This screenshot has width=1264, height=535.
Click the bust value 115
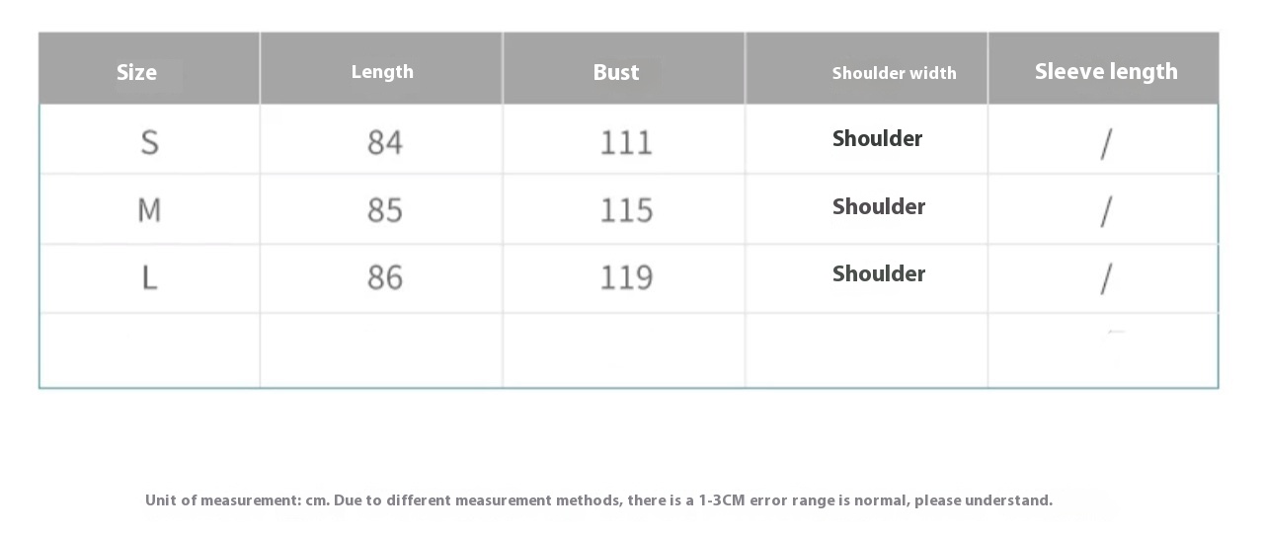(x=626, y=210)
